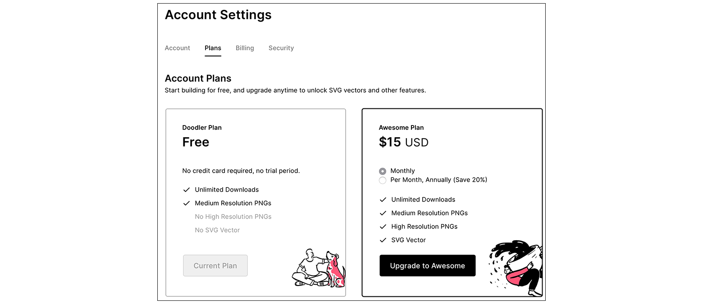
Task: Click checkmark next to Doodler Medium Resolution PNGs
Action: tap(186, 203)
